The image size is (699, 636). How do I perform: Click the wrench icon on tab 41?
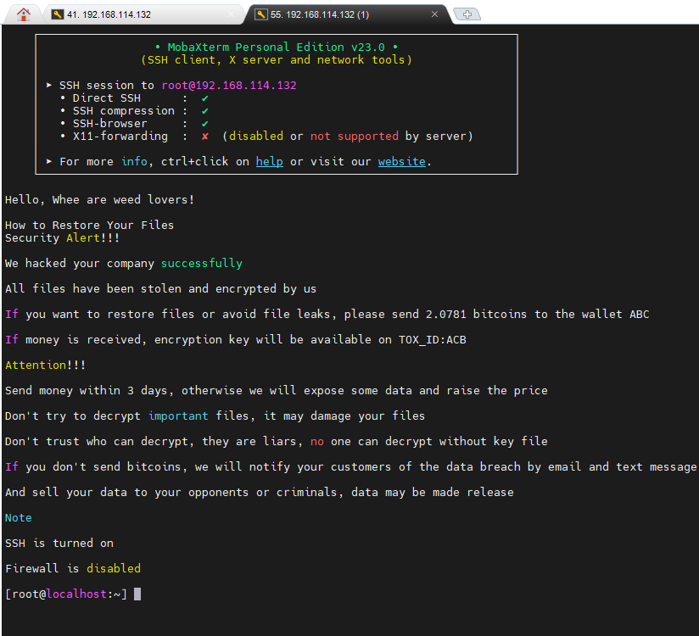point(58,14)
